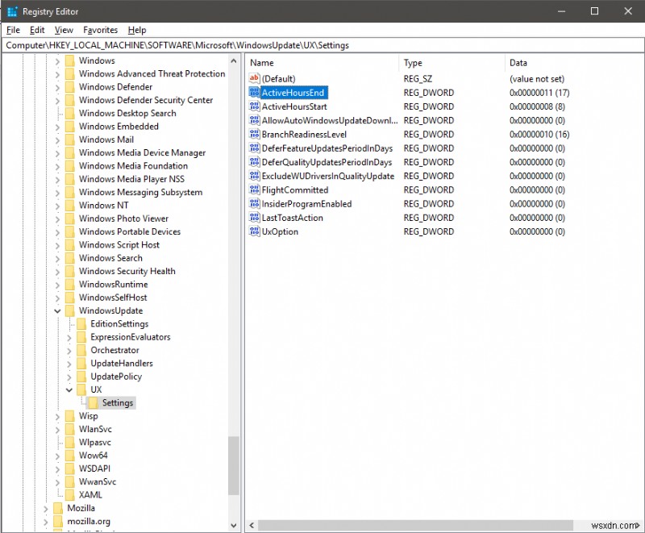645x533 pixels.
Task: Collapse the UX key
Action: [x=68, y=389]
